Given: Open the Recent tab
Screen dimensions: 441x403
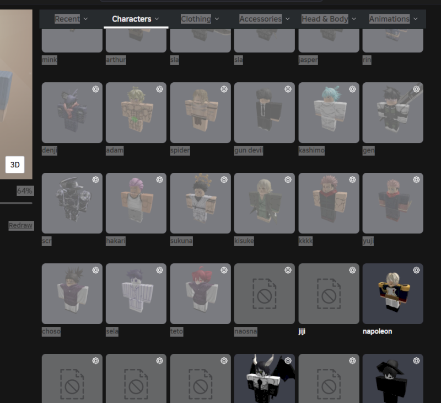Looking at the screenshot, I should pyautogui.click(x=71, y=19).
